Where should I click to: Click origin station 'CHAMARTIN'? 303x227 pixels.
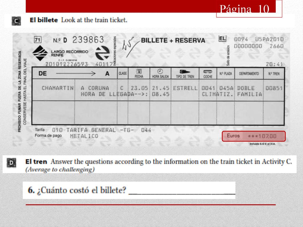pos(58,88)
